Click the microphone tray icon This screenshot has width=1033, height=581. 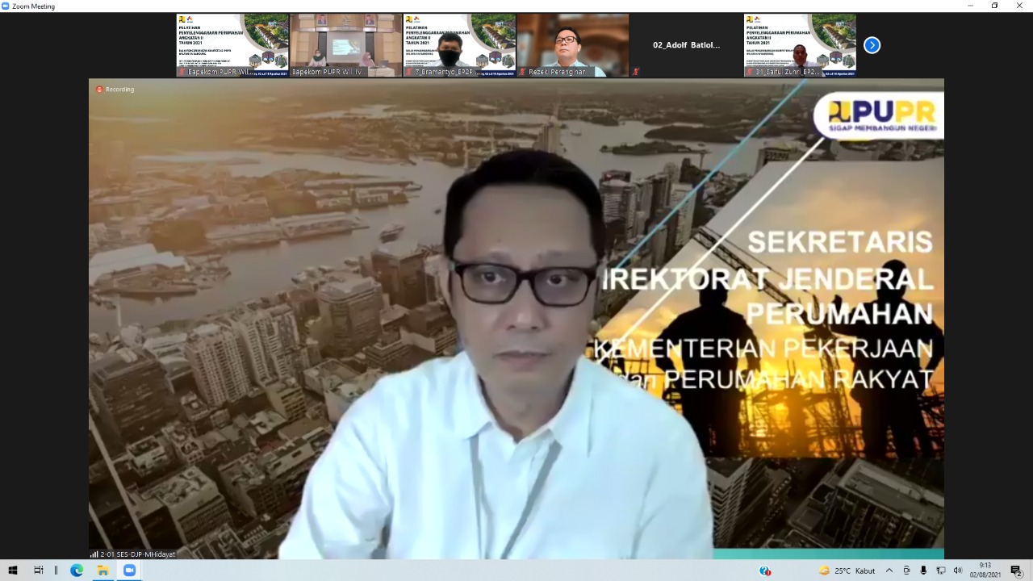pos(923,571)
